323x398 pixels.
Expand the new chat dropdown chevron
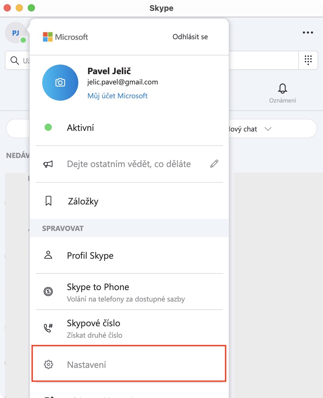click(268, 129)
